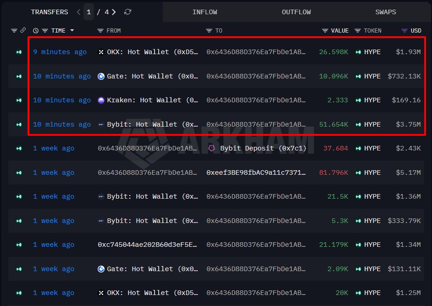
Task: Sort by the USD column header
Action: [416, 31]
